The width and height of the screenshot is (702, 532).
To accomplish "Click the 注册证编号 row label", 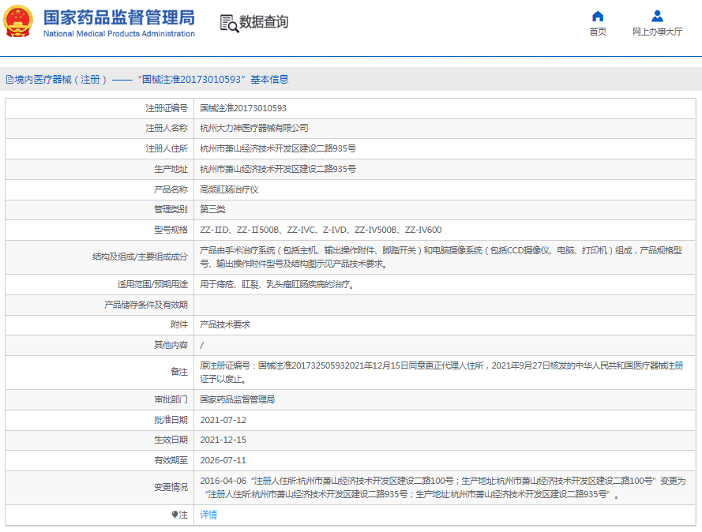I will point(167,108).
